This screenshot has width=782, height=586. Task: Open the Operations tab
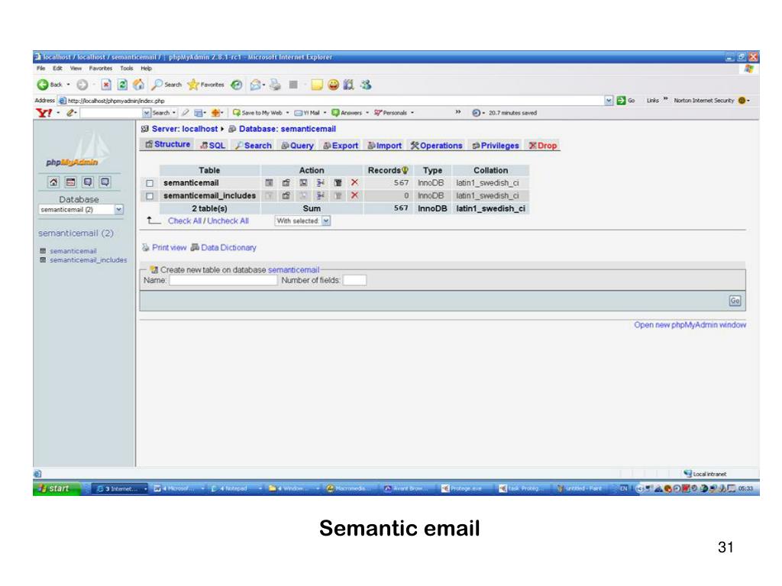pos(437,146)
